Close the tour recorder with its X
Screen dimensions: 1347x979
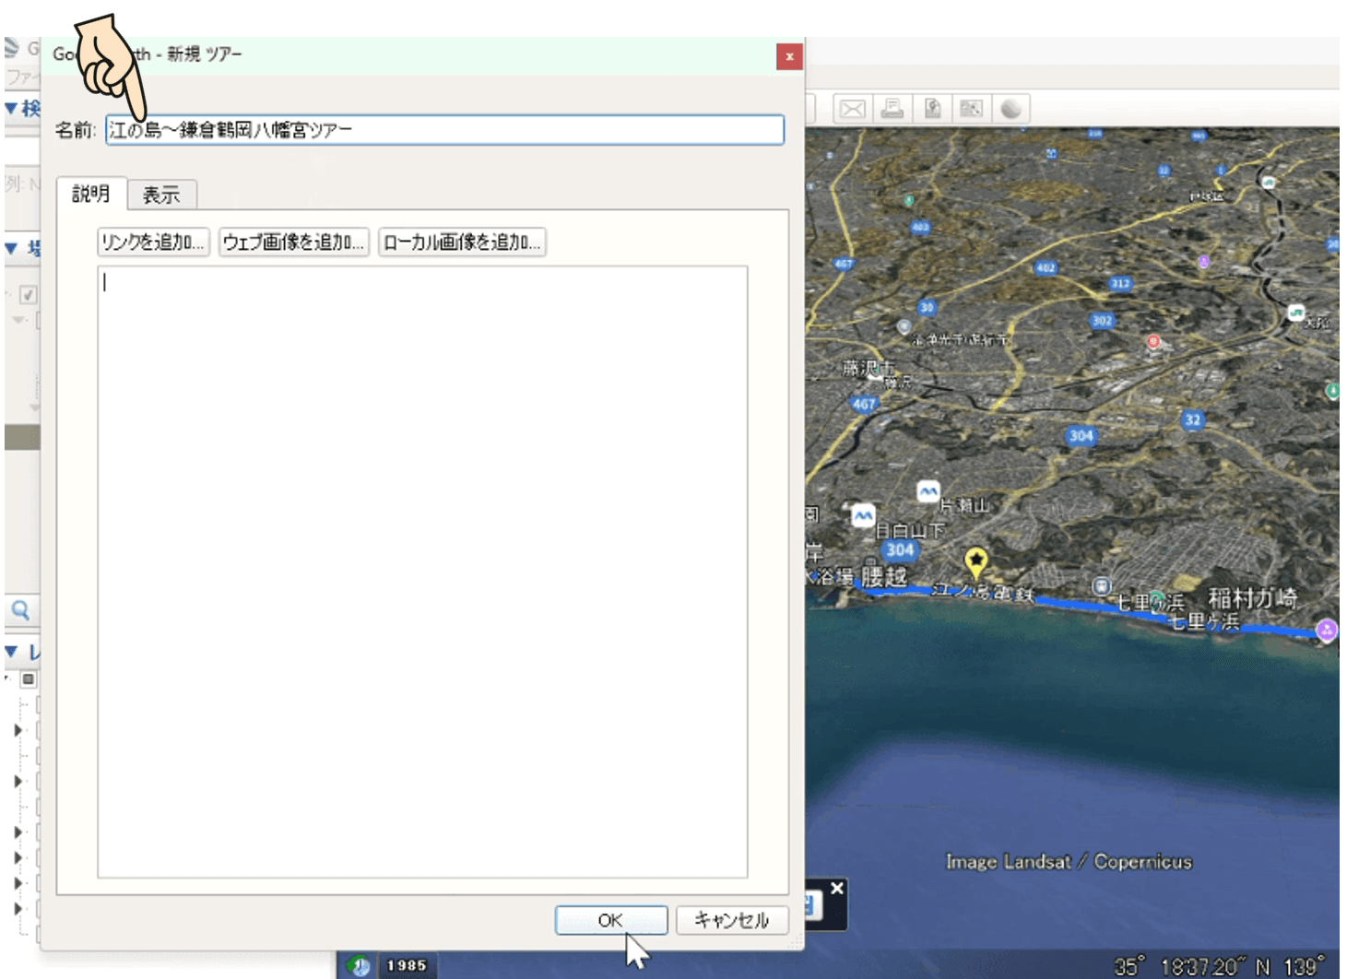836,888
